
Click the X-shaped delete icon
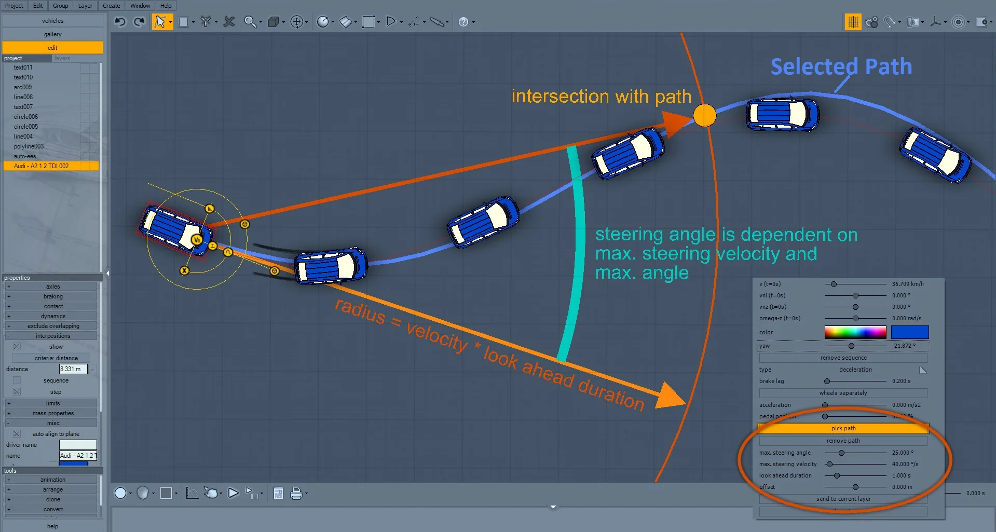[229, 22]
